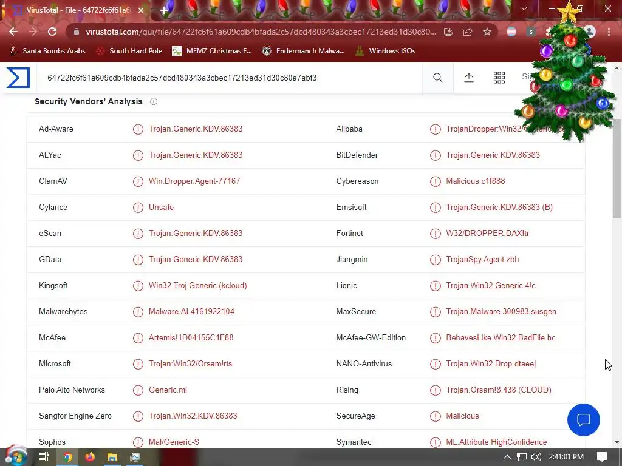Open the blue chat bubble button

coord(584,420)
